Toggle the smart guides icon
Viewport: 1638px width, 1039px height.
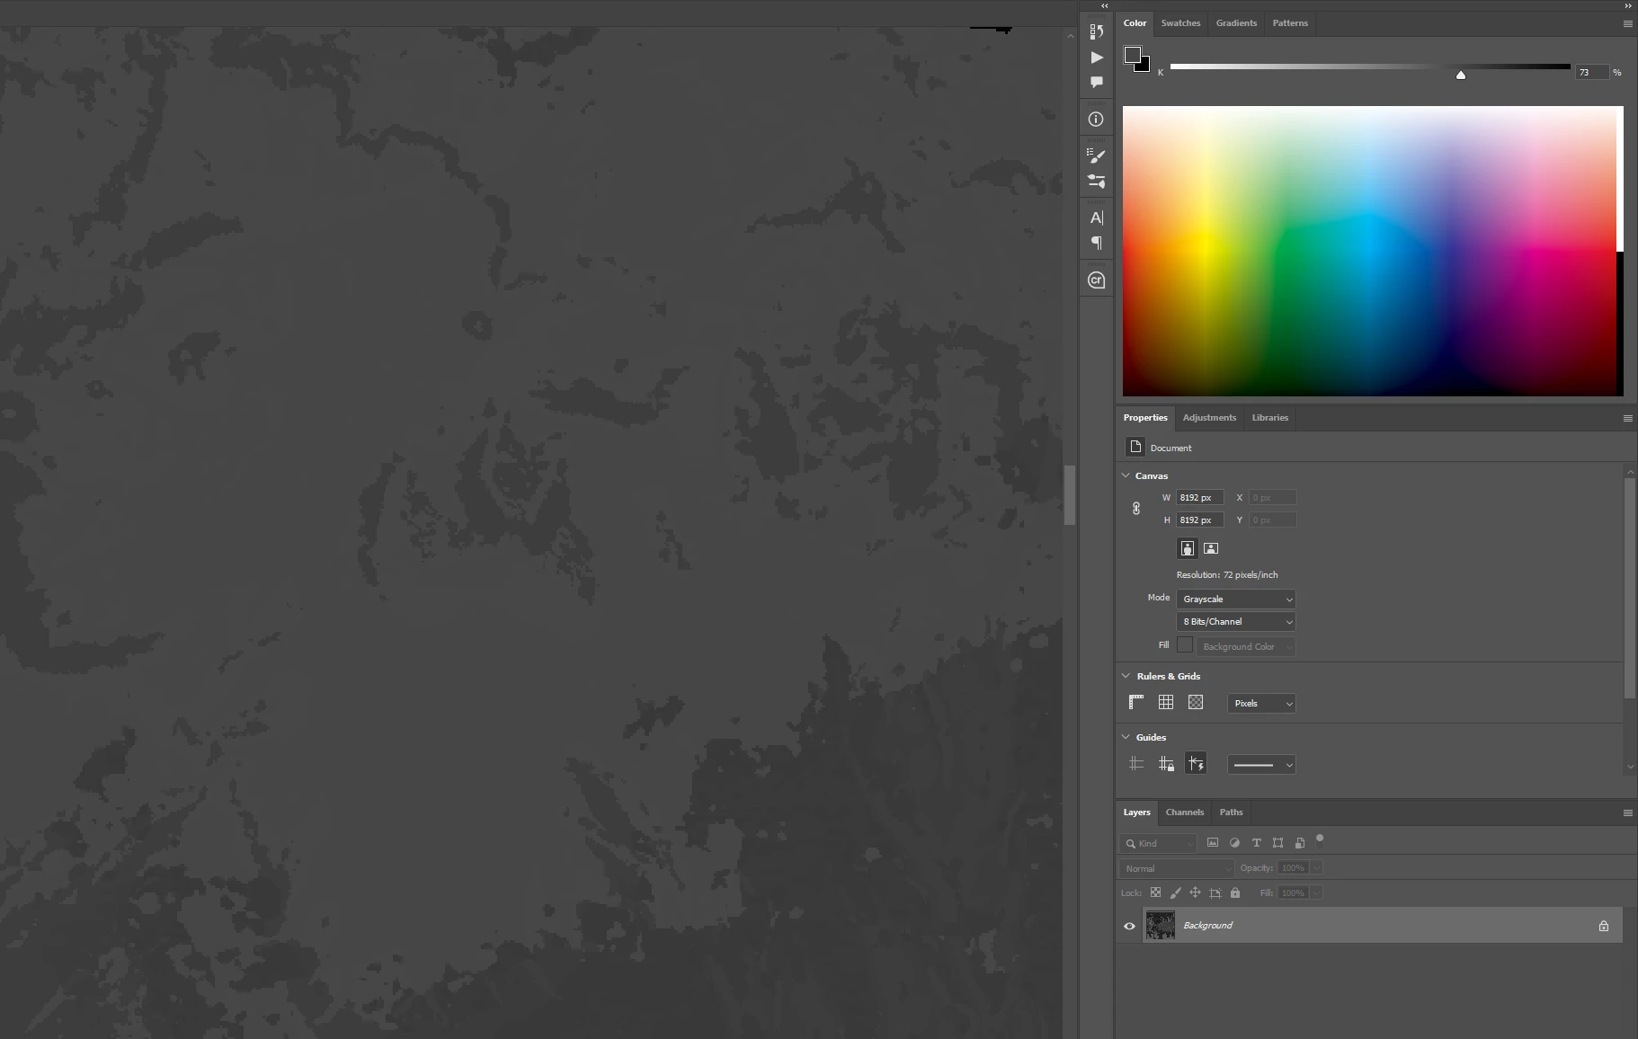tap(1196, 764)
